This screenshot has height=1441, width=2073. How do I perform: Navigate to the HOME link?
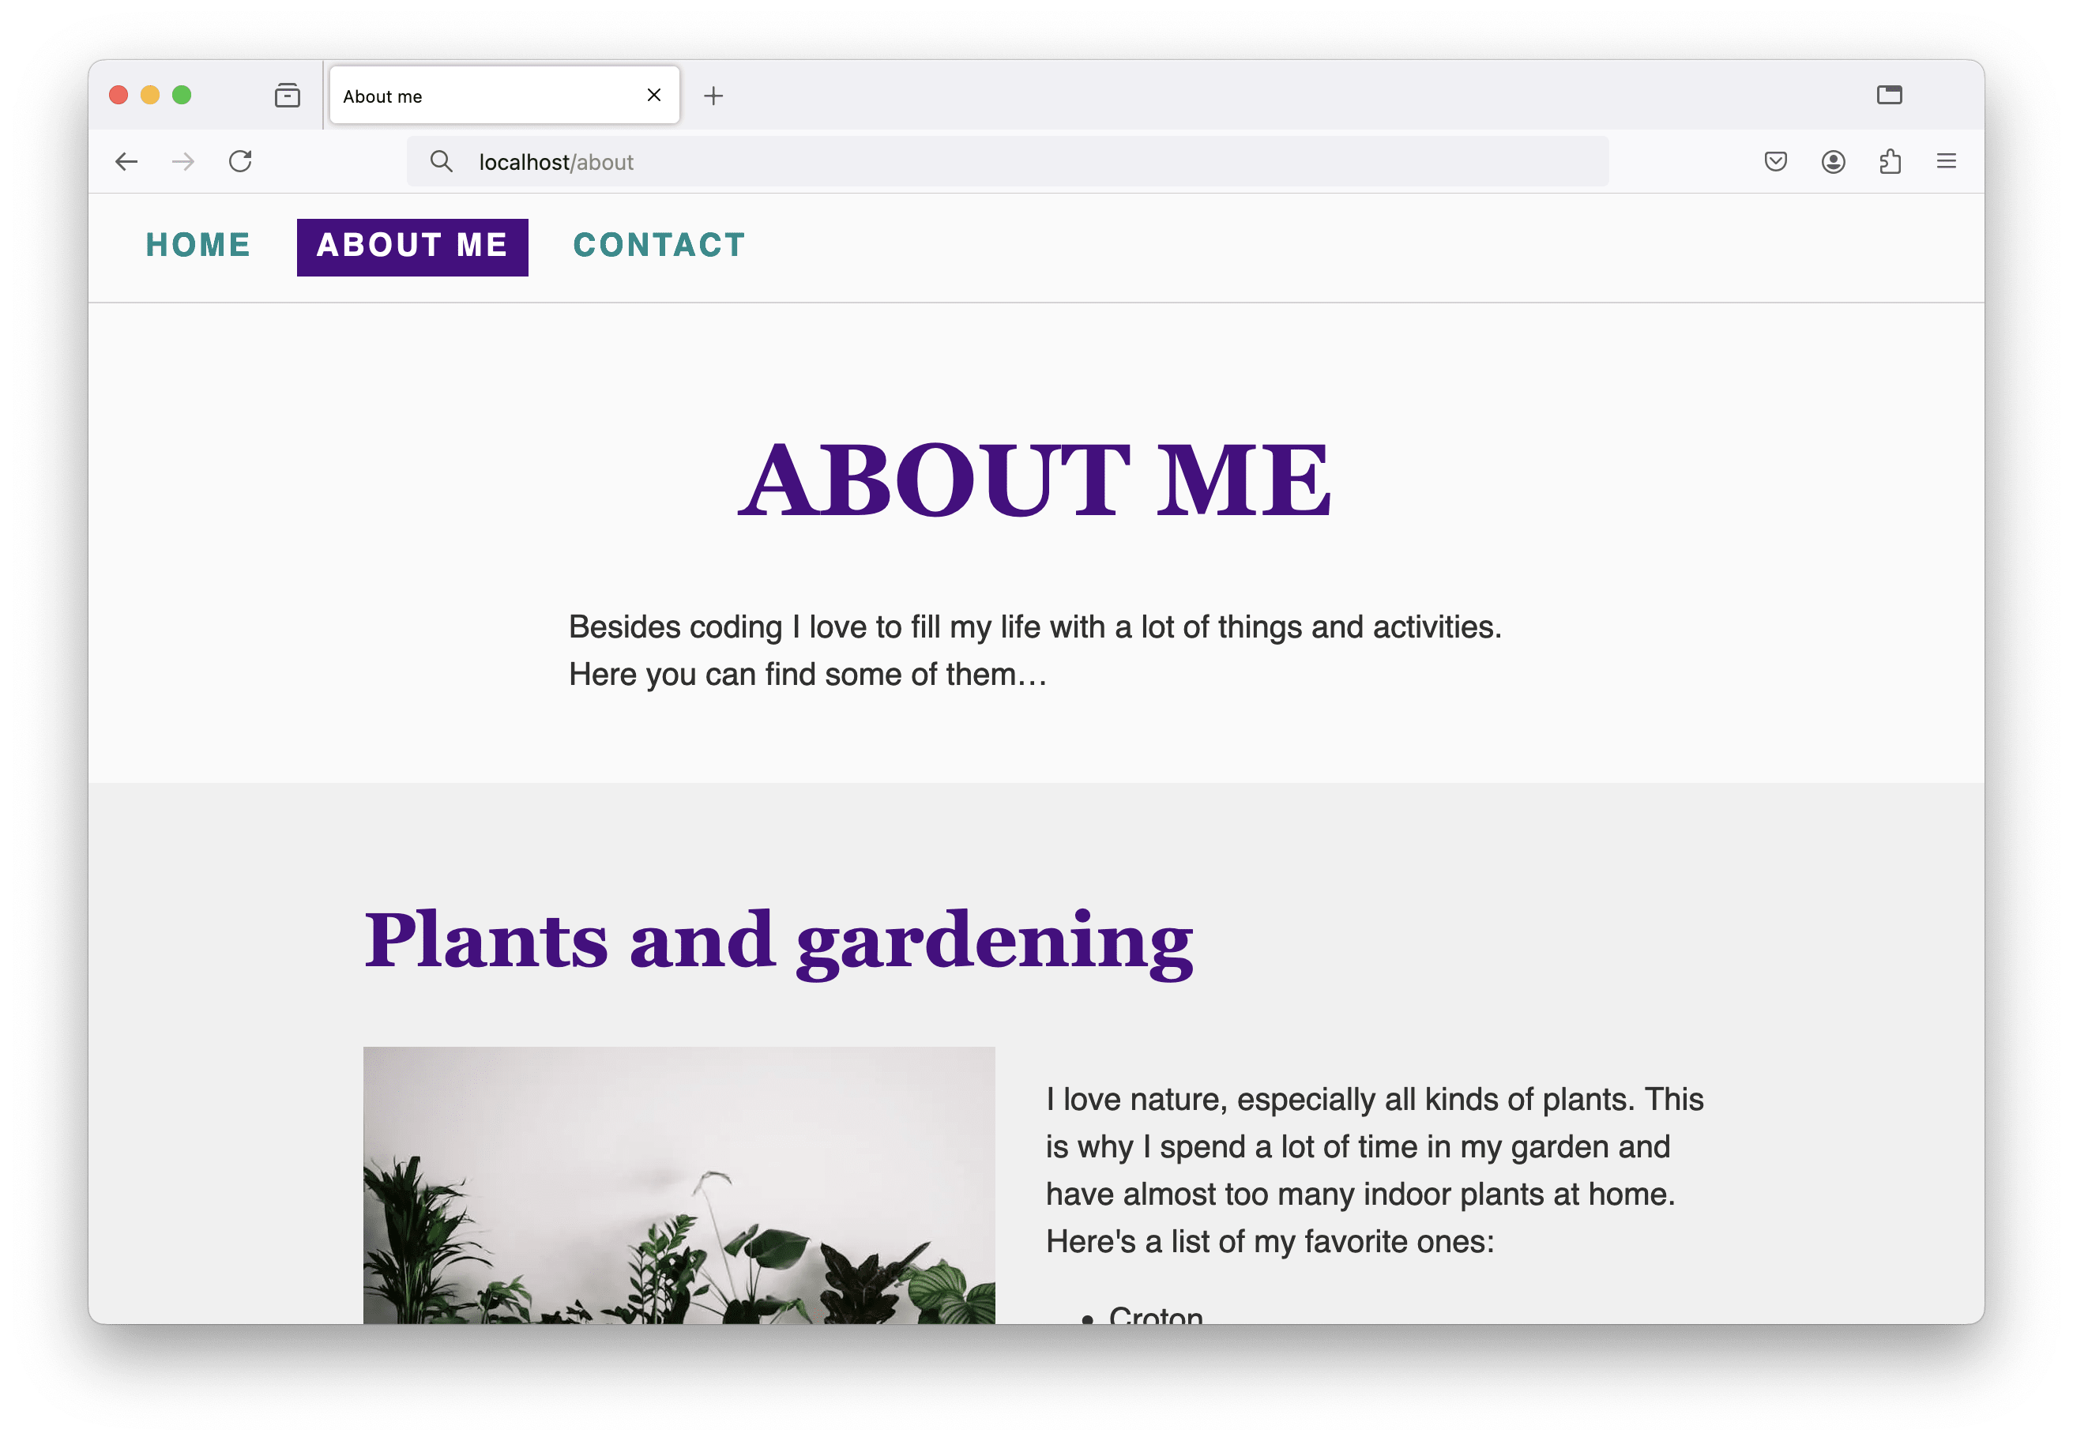click(x=198, y=245)
